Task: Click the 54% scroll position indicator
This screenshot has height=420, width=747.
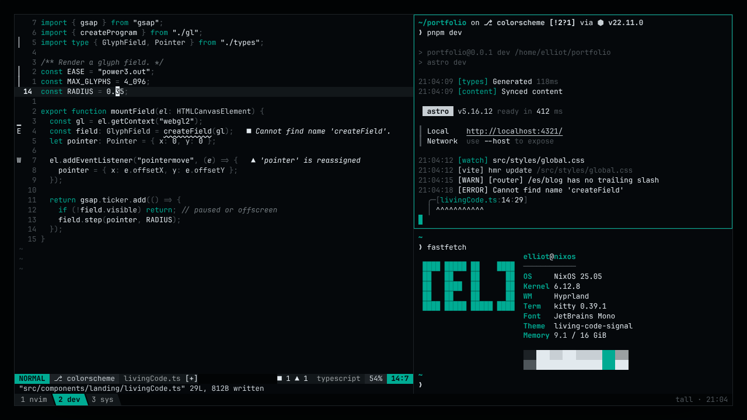Action: pos(376,379)
